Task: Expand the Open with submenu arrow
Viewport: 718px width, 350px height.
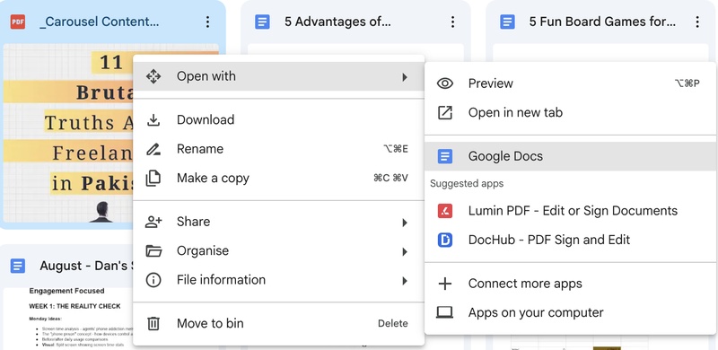Action: pyautogui.click(x=405, y=77)
